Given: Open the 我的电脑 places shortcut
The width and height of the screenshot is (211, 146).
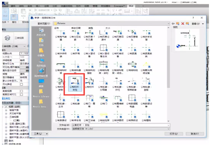Looking at the screenshot, I should [41, 62].
